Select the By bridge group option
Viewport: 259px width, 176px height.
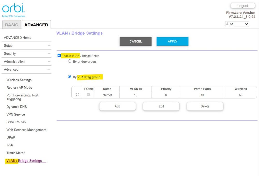[x=69, y=61]
